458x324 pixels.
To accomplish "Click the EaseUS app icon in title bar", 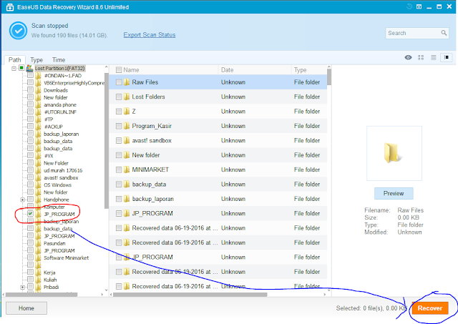I will click(9, 7).
